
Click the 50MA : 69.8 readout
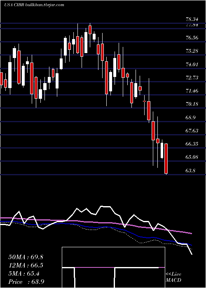click(x=26, y=257)
